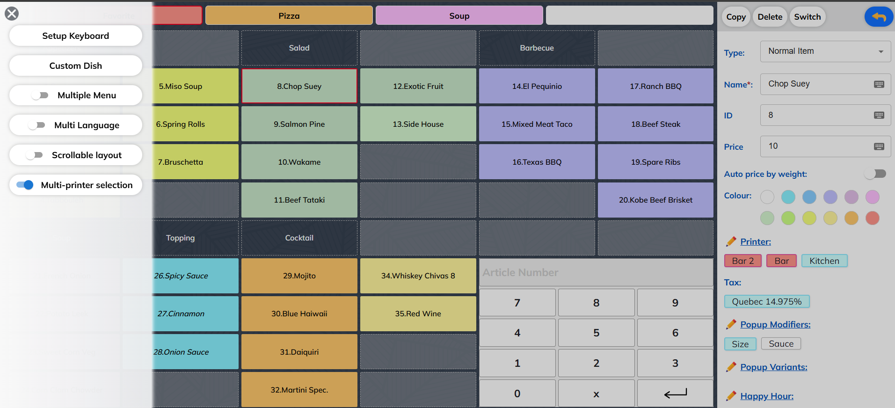This screenshot has height=408, width=895.
Task: Toggle the Kitchen printer tag
Action: [824, 261]
